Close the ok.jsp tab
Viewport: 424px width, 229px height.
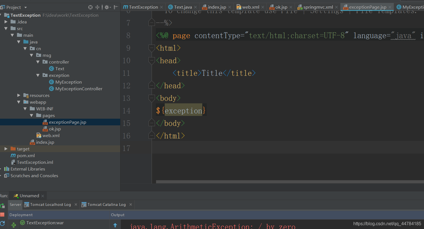tap(291, 7)
